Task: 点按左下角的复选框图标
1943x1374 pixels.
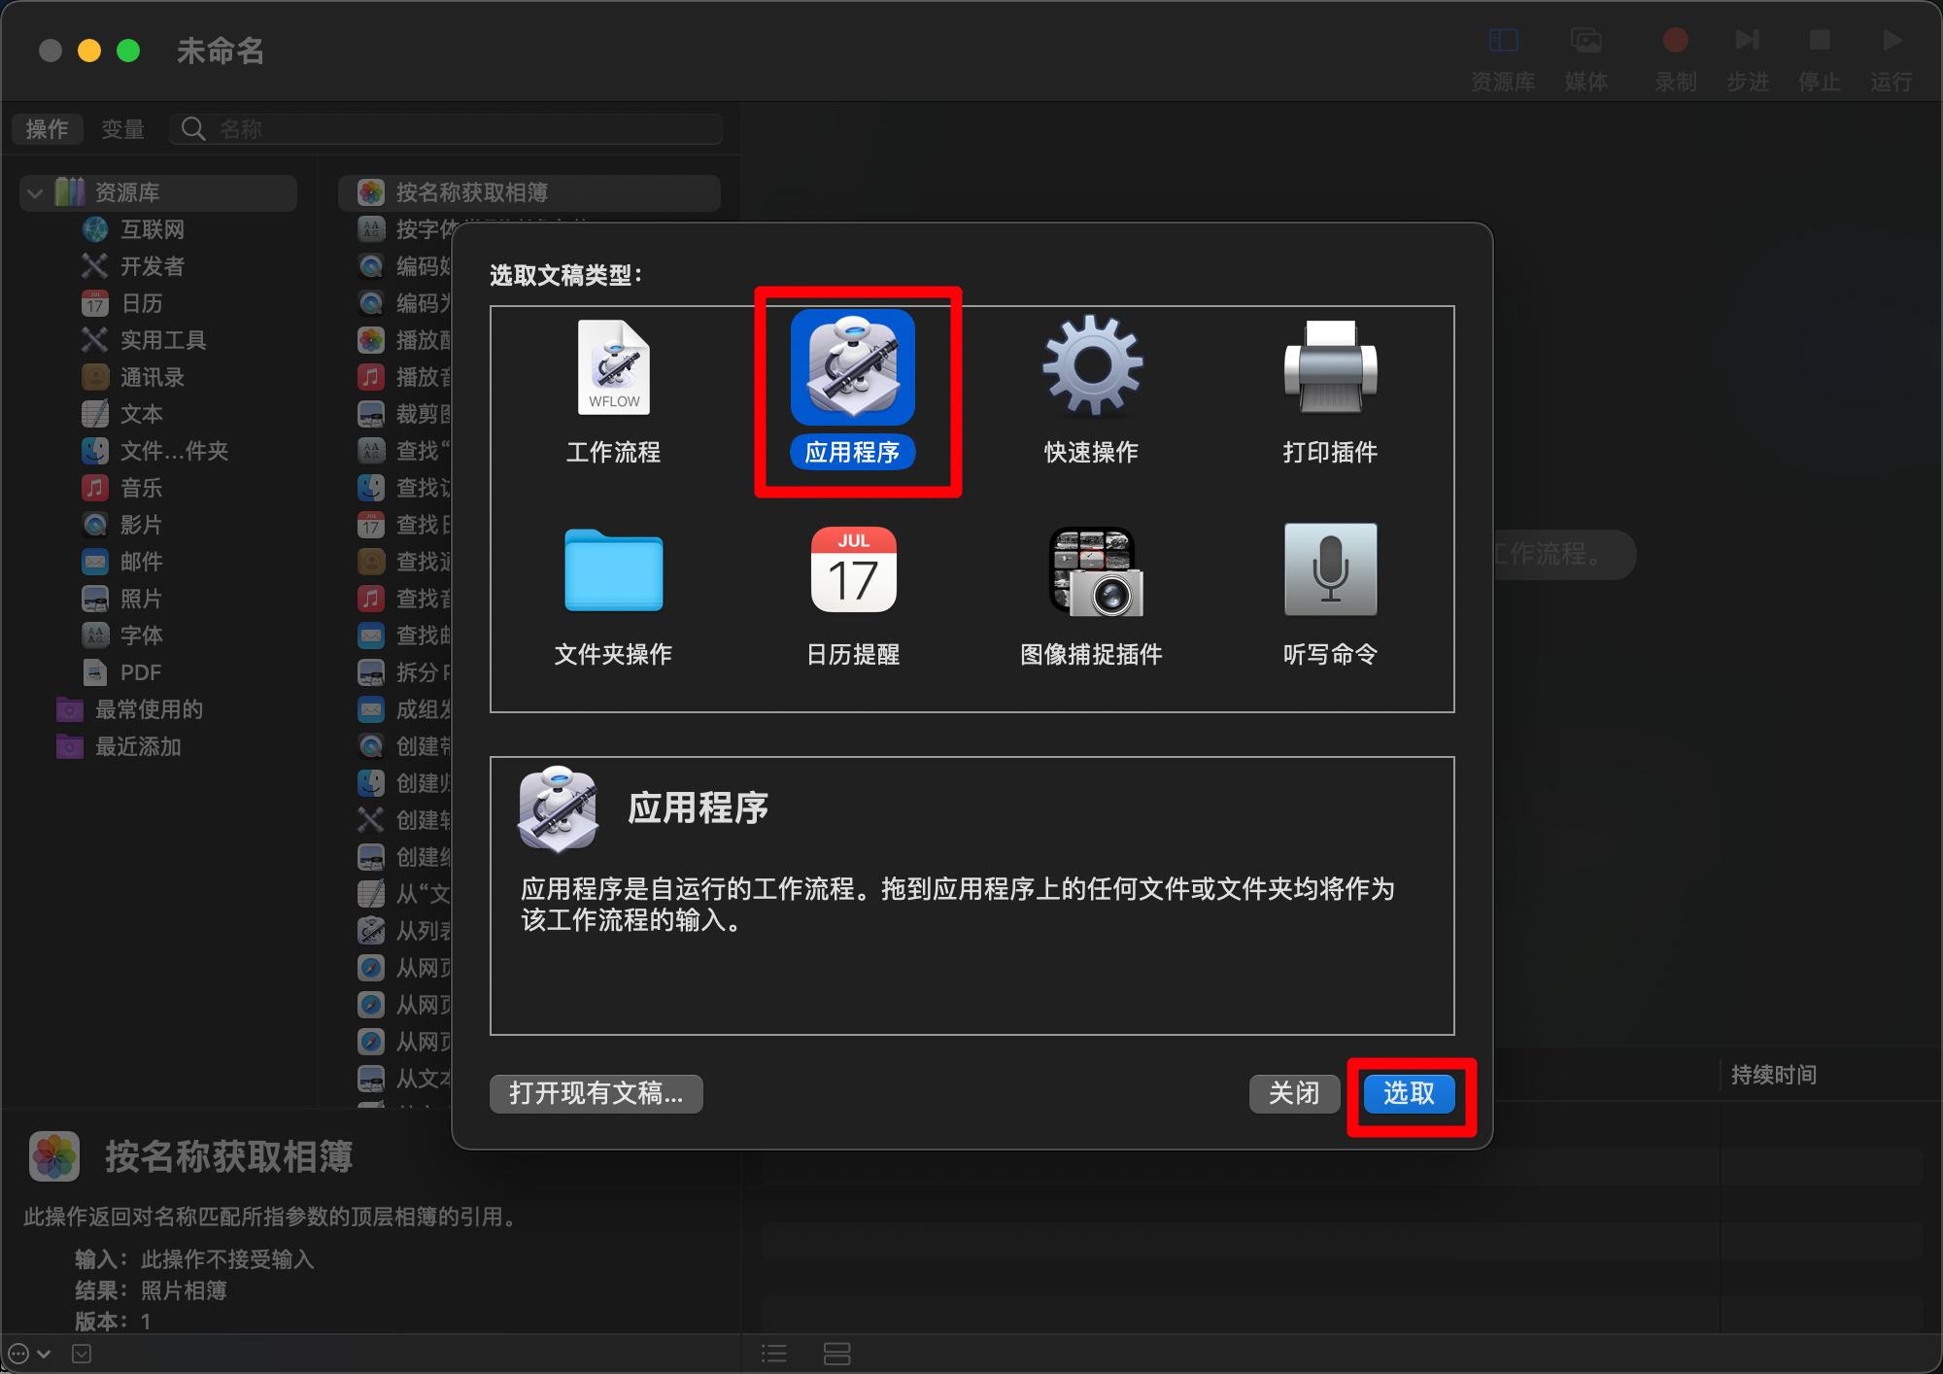Action: 83,1353
